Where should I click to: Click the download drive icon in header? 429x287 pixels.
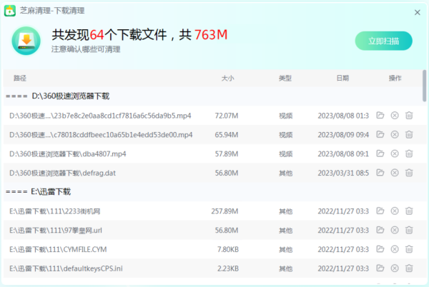(26, 41)
